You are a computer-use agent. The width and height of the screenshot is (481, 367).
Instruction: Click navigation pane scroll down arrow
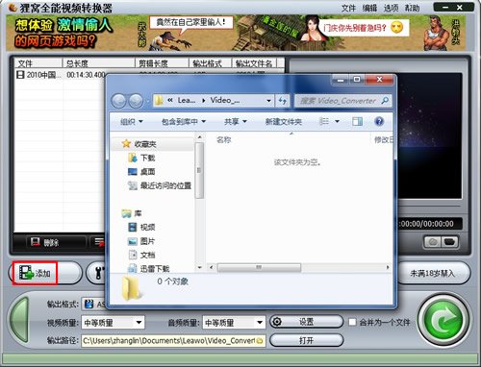tap(200, 267)
